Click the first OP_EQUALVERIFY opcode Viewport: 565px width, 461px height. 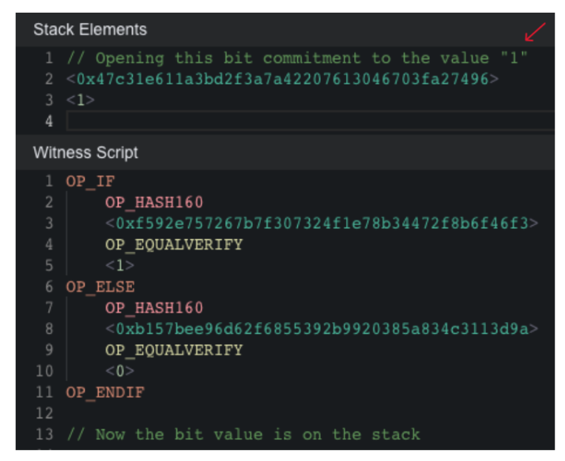(x=174, y=245)
